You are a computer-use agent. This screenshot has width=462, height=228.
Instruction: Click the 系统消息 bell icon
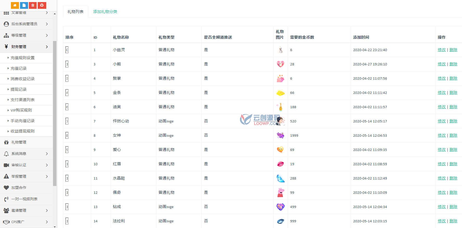pos(6,154)
